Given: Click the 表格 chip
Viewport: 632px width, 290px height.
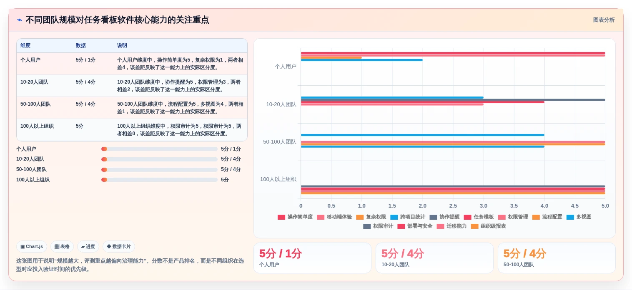Looking at the screenshot, I should click(62, 246).
